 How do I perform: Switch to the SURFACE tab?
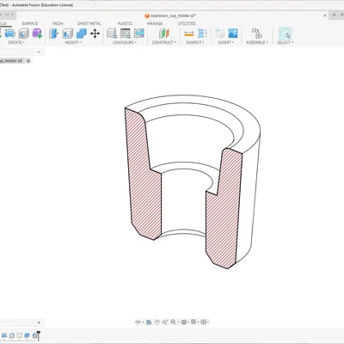[x=30, y=23]
